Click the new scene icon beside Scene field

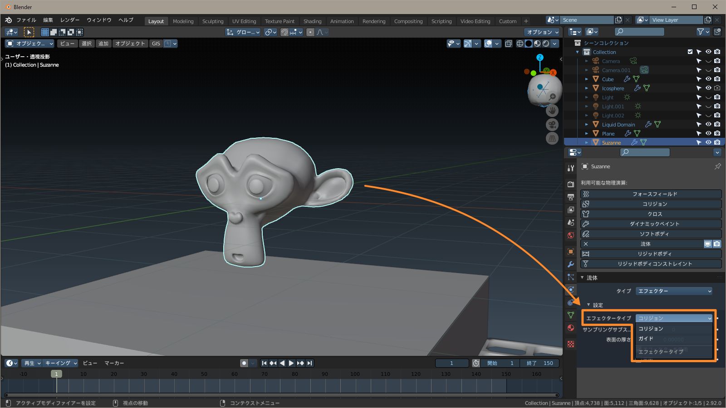tap(618, 20)
